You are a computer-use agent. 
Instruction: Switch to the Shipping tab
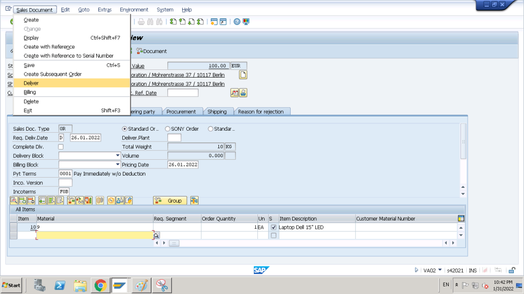click(217, 112)
